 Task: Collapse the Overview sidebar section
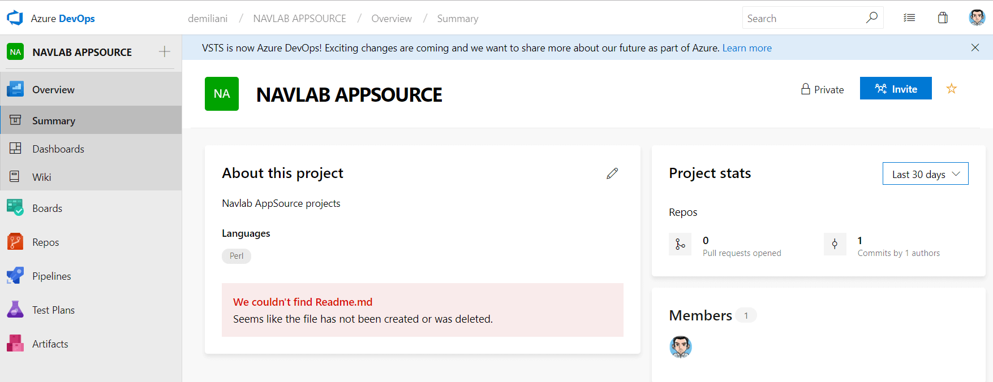click(91, 89)
